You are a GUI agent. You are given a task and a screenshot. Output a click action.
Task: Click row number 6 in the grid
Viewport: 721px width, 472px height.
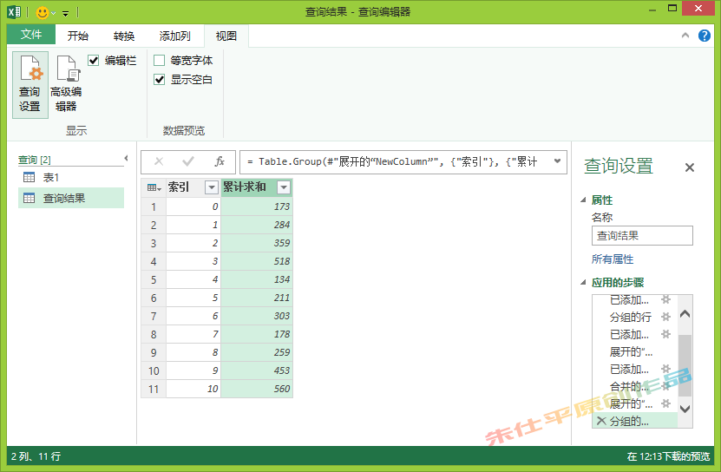tap(154, 298)
